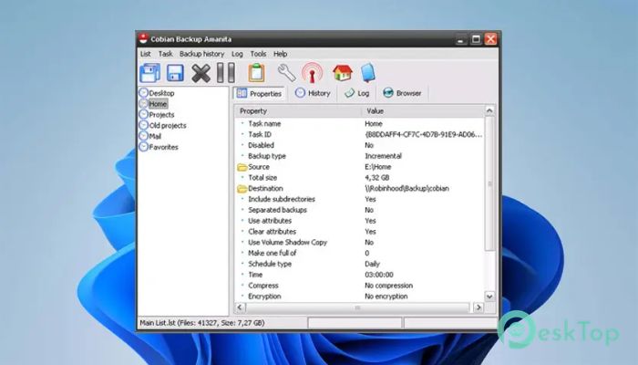The height and width of the screenshot is (365, 638).
Task: Click the Use Volume Shadow Copy row
Action: pos(360,243)
